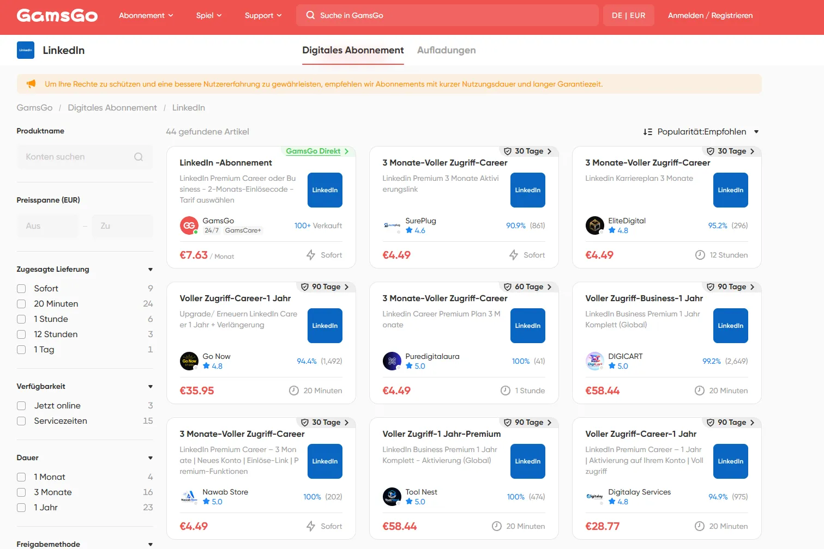The image size is (824, 549).
Task: Click the Go Now seller avatar
Action: pos(189,361)
